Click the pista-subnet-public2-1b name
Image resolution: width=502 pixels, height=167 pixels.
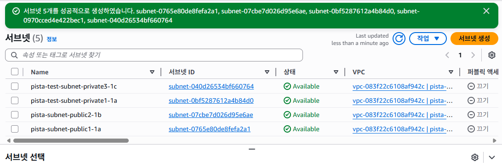(66, 115)
